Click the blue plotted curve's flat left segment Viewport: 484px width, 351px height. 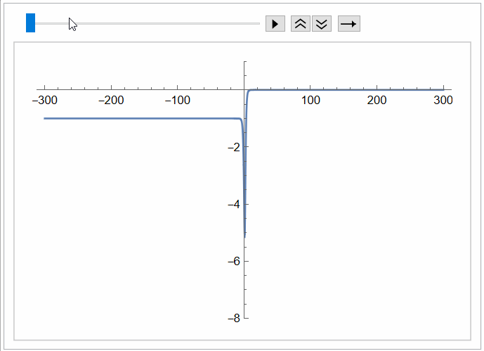pos(142,118)
